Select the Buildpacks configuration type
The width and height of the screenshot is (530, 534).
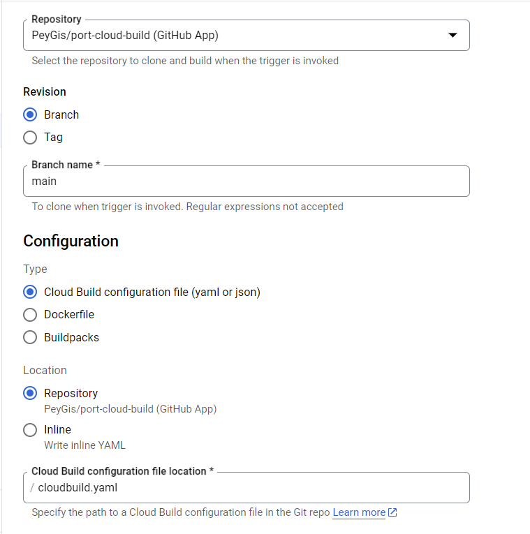point(30,337)
